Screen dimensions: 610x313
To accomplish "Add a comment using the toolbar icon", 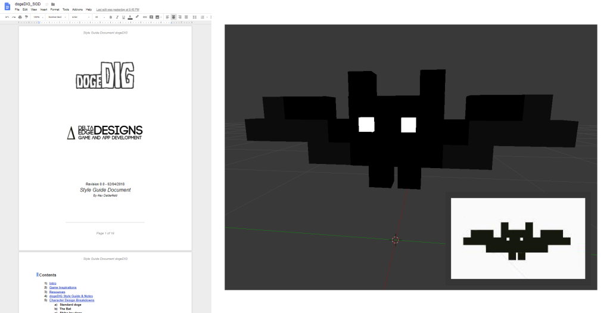I will pyautogui.click(x=151, y=17).
